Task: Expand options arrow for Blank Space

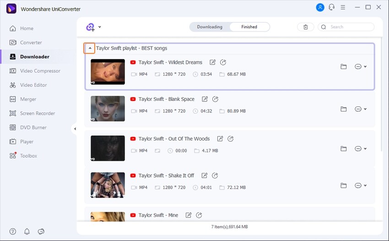Action: click(x=365, y=109)
